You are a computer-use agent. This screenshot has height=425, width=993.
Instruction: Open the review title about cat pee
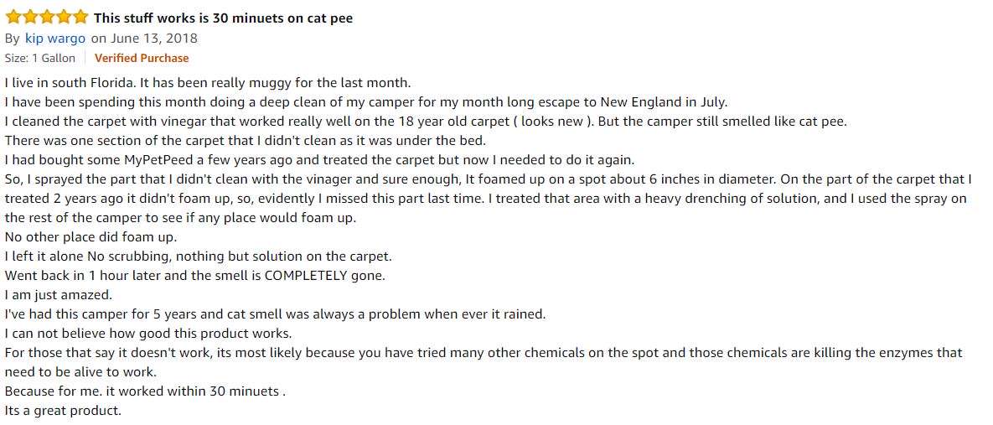[223, 18]
